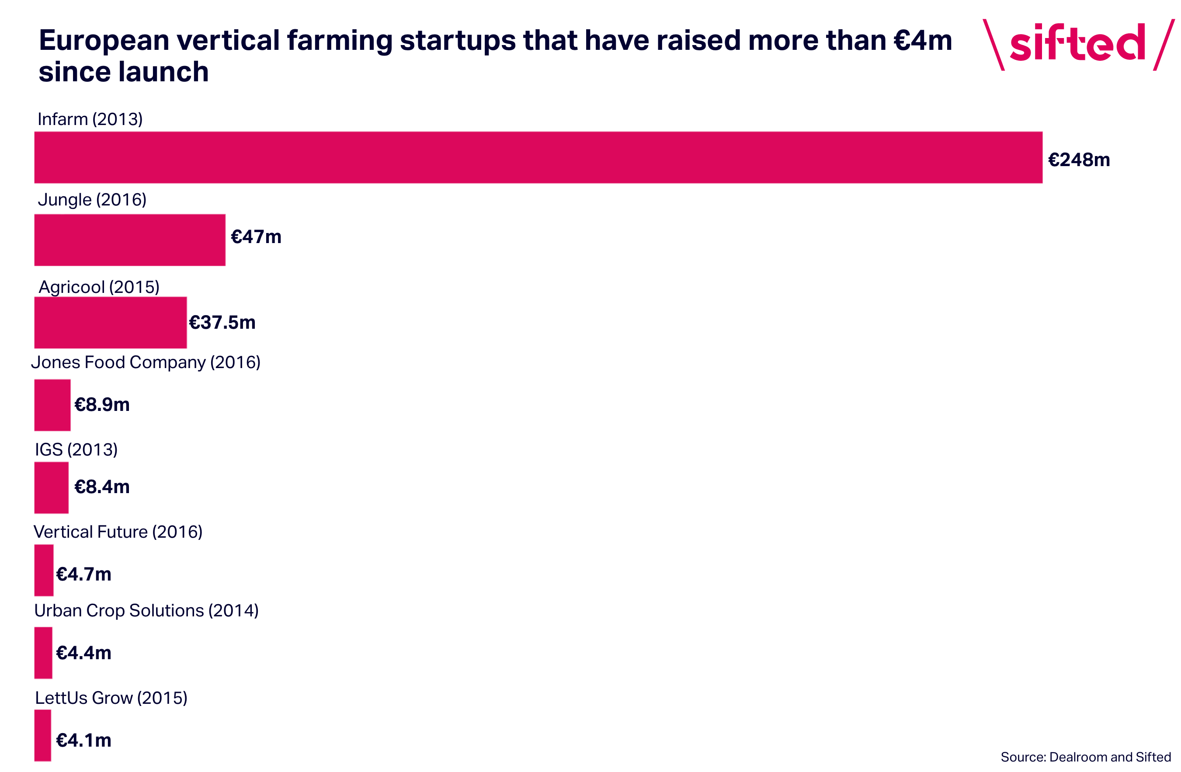Select the Infarm €248m bar
The width and height of the screenshot is (1181, 772).
(x=538, y=157)
